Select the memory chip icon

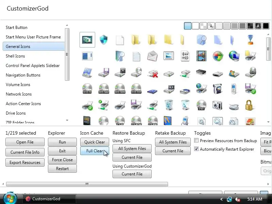point(201,72)
